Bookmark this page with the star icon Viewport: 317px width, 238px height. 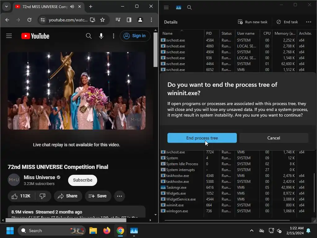(x=102, y=20)
